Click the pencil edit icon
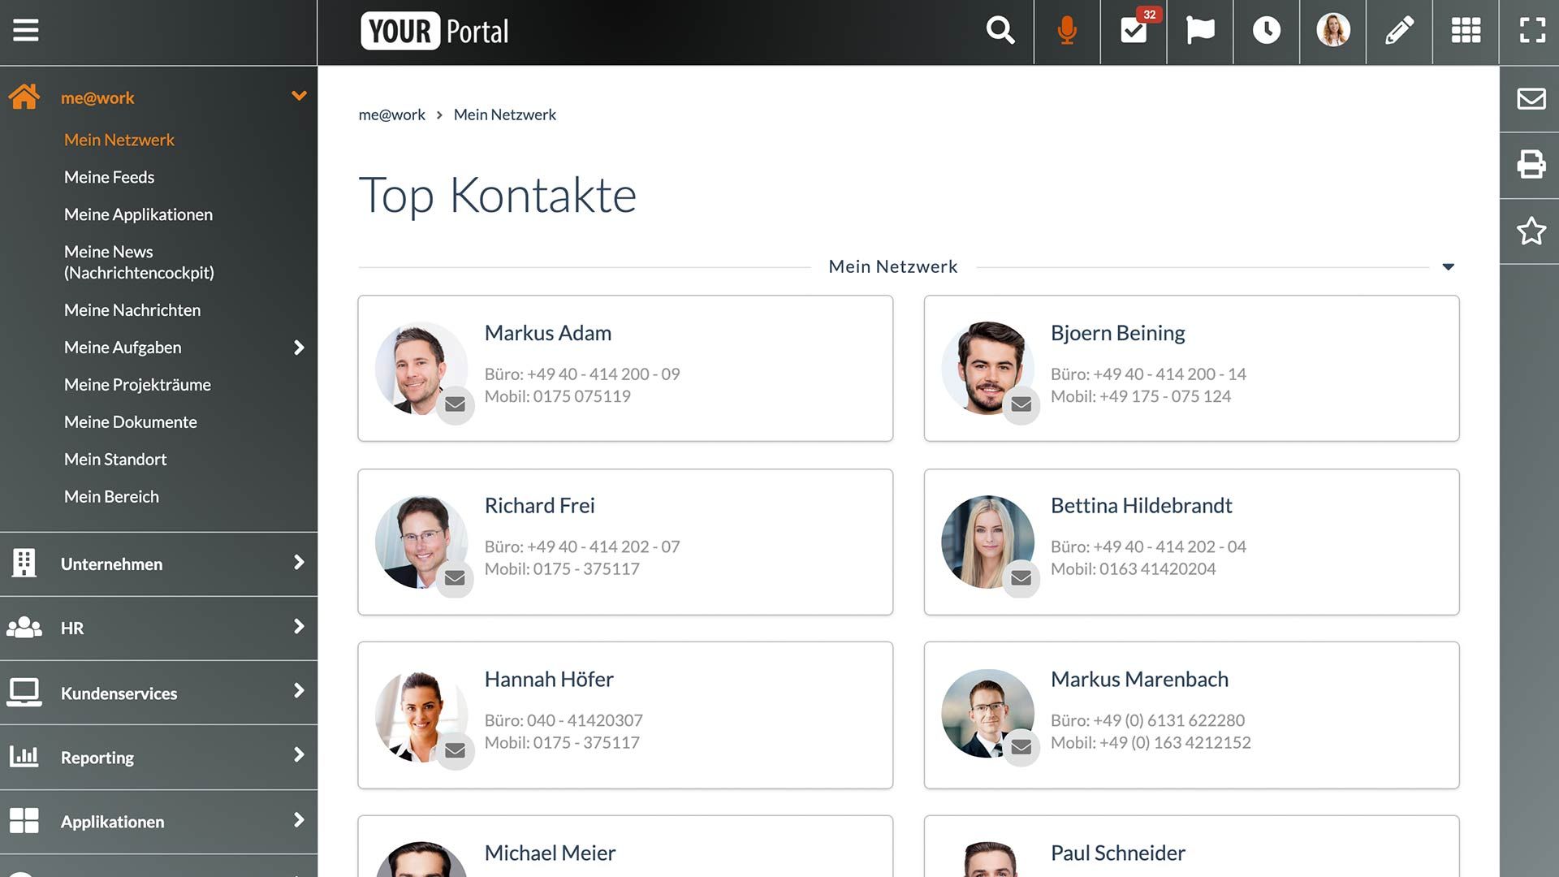This screenshot has width=1559, height=877. [1399, 31]
